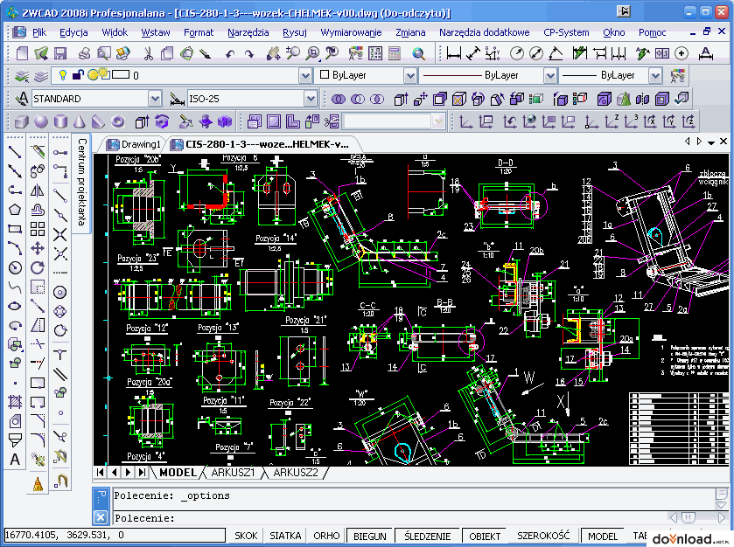Select the Move tool
The height and width of the screenshot is (547, 734).
point(38,248)
